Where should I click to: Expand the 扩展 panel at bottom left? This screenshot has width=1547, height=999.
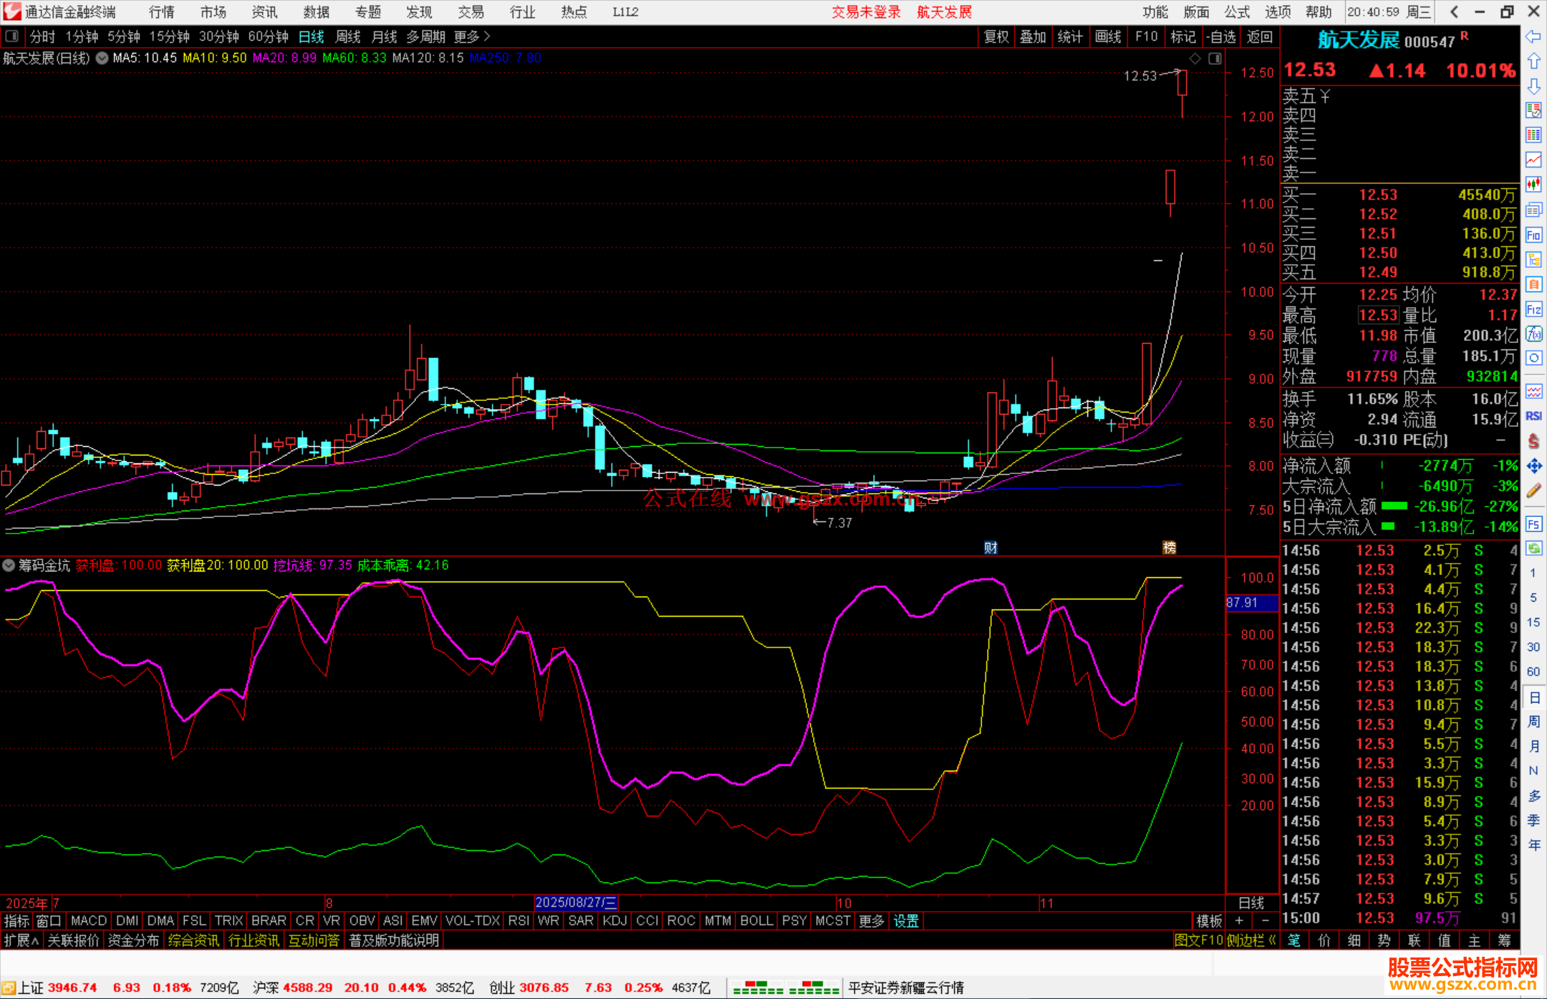(x=21, y=940)
